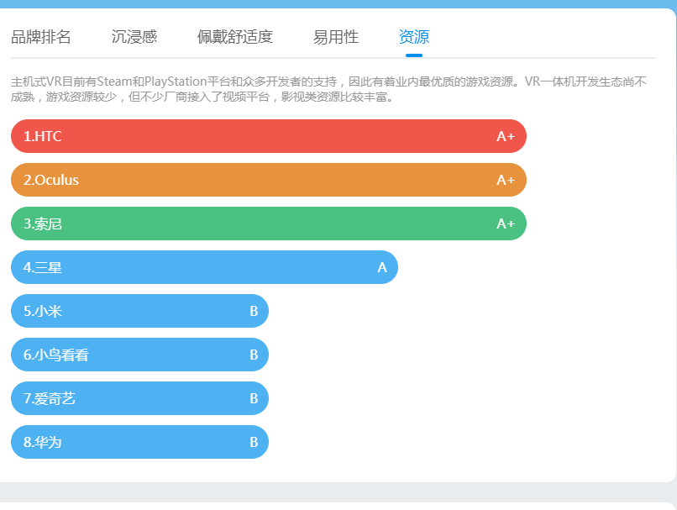Select the 佩戴舒适度 tab

(235, 37)
